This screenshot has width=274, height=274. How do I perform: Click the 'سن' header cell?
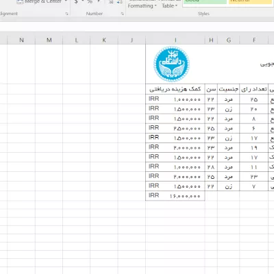tap(211, 89)
